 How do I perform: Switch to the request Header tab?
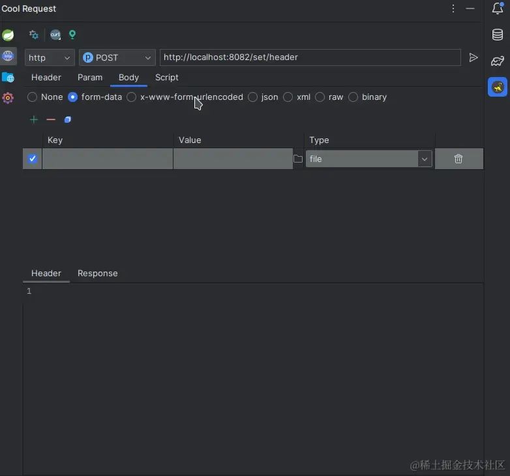(46, 78)
